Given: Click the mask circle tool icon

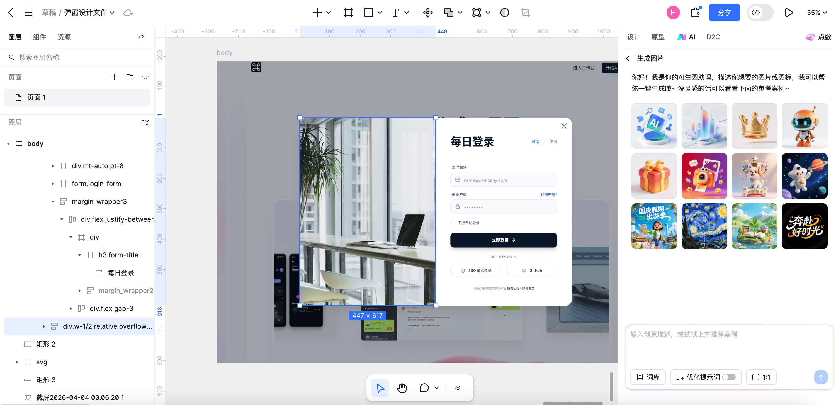Looking at the screenshot, I should coord(504,13).
